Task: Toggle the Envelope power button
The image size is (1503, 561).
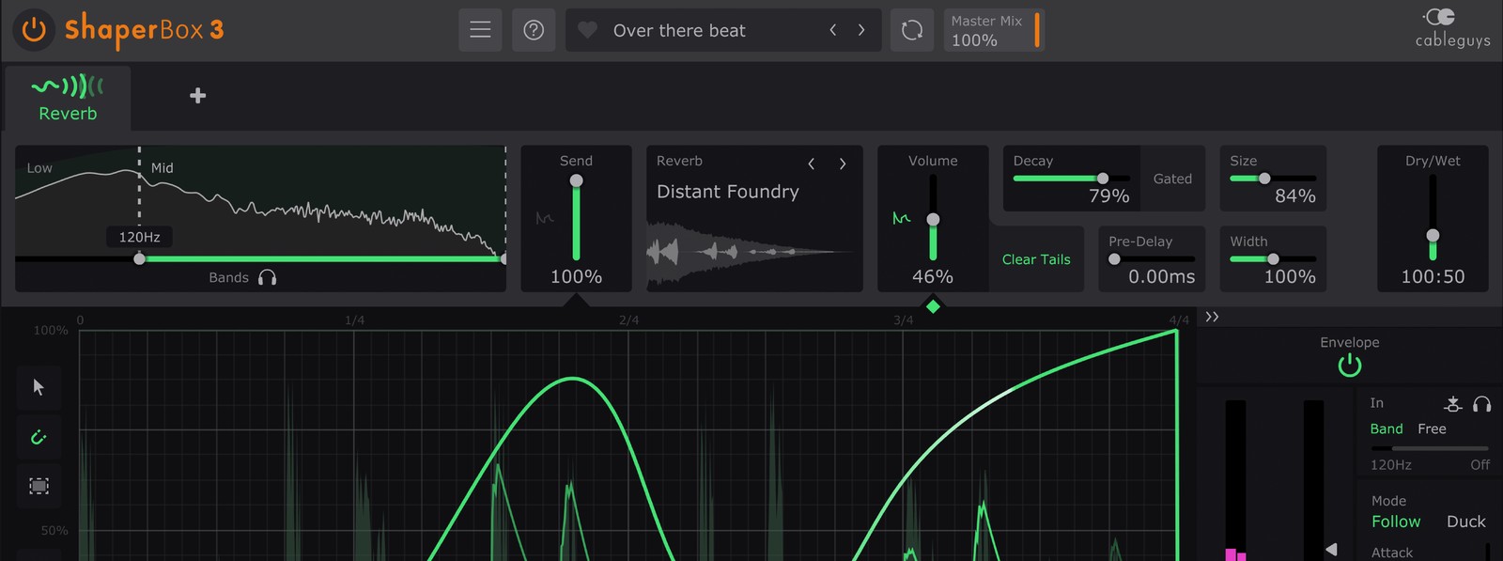Action: [1350, 366]
